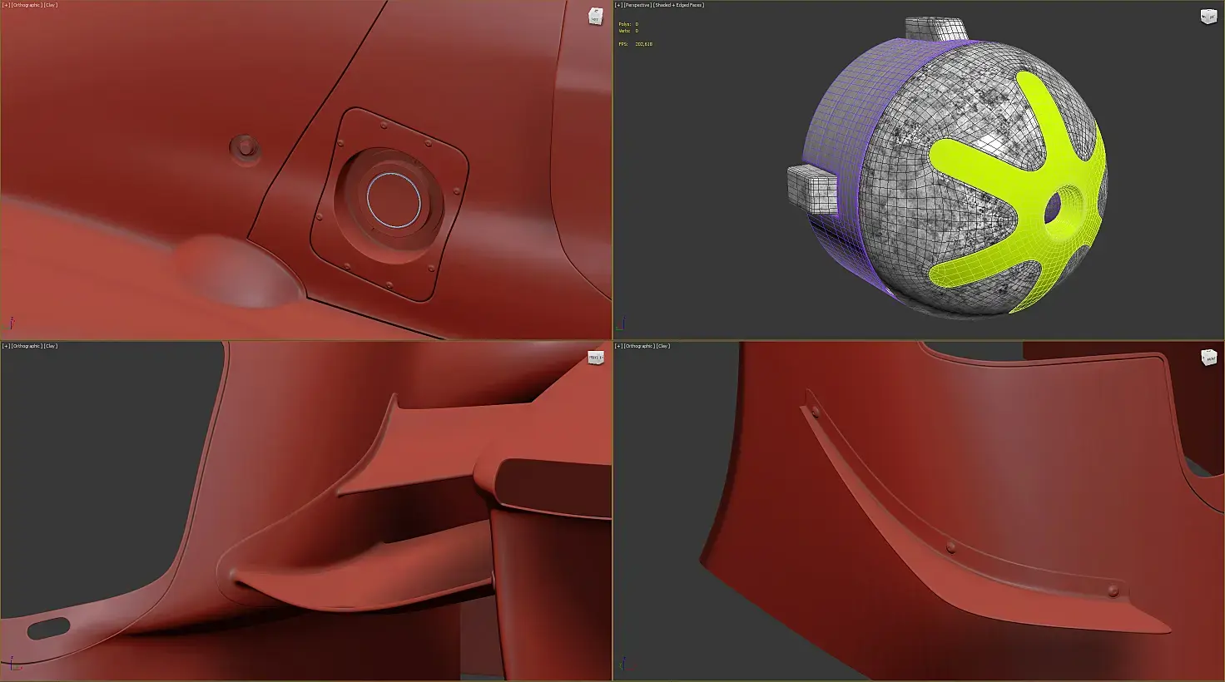Open the [+] menu in the Perspective viewport
This screenshot has width=1225, height=682.
[x=618, y=5]
